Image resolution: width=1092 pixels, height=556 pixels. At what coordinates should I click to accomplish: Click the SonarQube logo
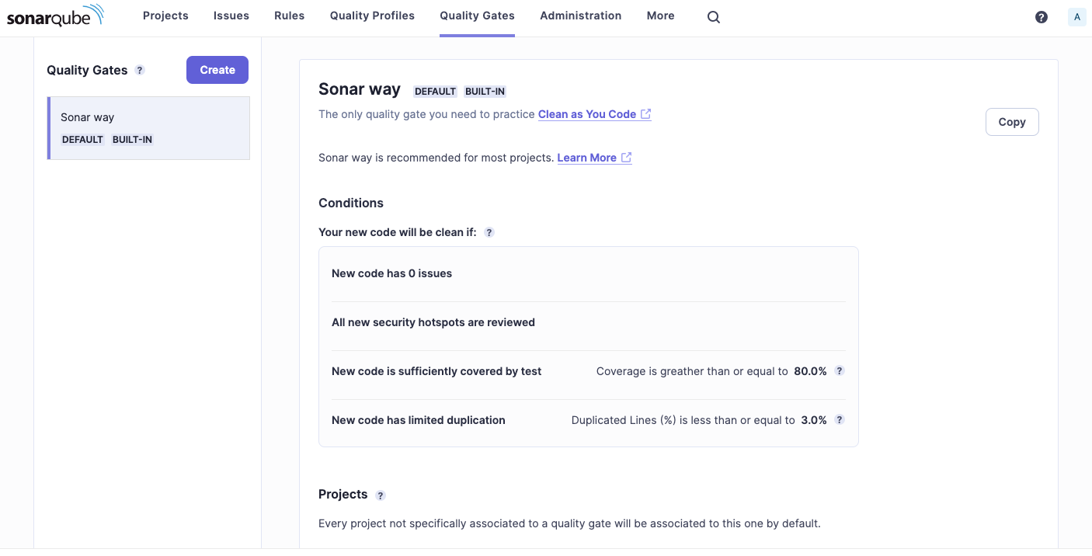coord(55,15)
